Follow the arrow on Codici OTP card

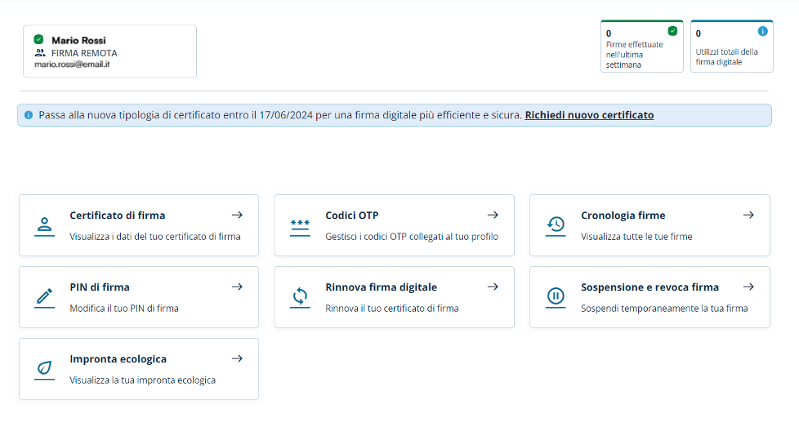493,215
